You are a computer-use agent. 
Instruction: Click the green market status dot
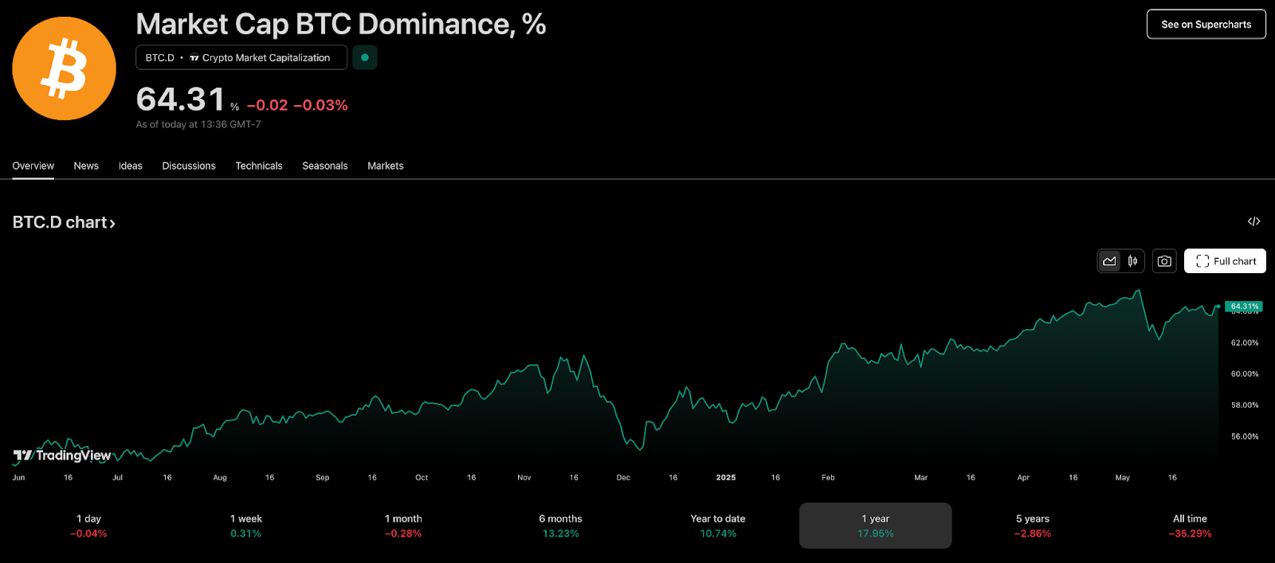tap(365, 57)
